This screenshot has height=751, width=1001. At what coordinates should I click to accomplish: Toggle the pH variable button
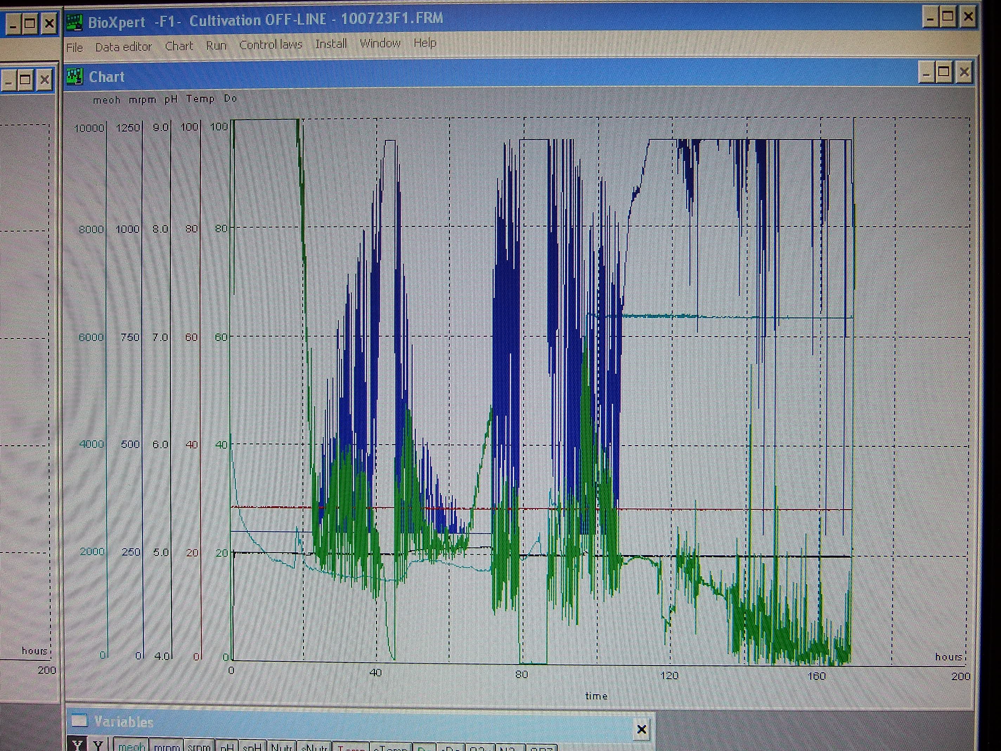pos(227,747)
